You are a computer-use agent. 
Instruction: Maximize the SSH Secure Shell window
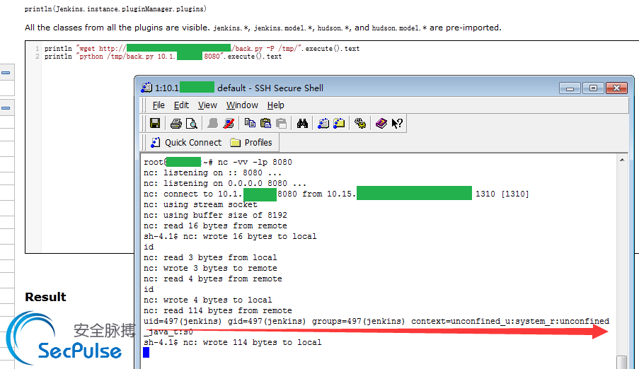(593, 88)
